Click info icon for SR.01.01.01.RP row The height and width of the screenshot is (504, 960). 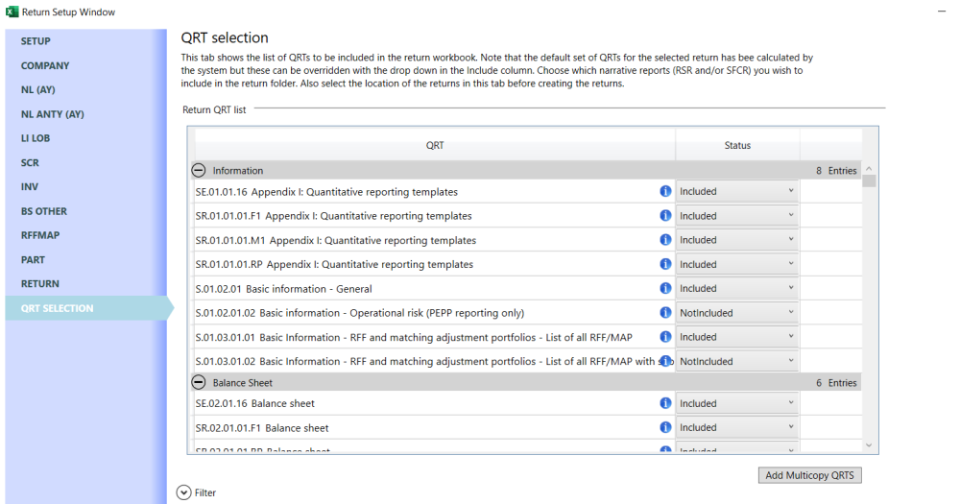pos(665,264)
